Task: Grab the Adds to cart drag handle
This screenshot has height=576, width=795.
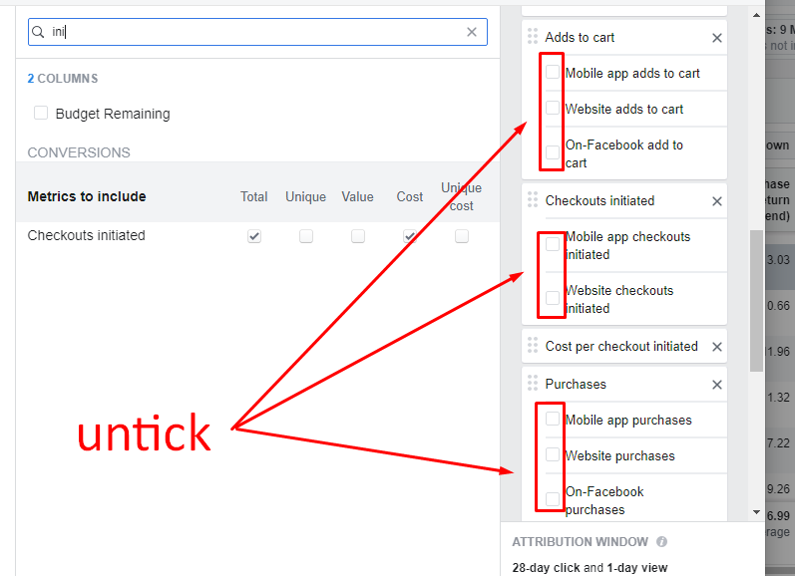Action: (x=533, y=37)
